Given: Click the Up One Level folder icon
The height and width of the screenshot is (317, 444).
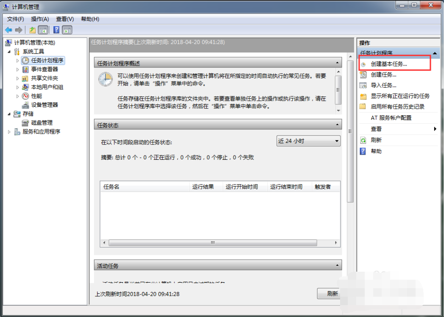Looking at the screenshot, I should coord(32,30).
